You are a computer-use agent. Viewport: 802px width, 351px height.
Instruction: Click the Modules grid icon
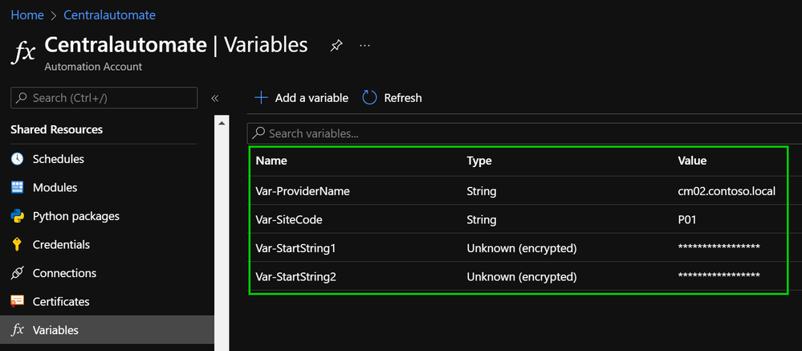(18, 187)
